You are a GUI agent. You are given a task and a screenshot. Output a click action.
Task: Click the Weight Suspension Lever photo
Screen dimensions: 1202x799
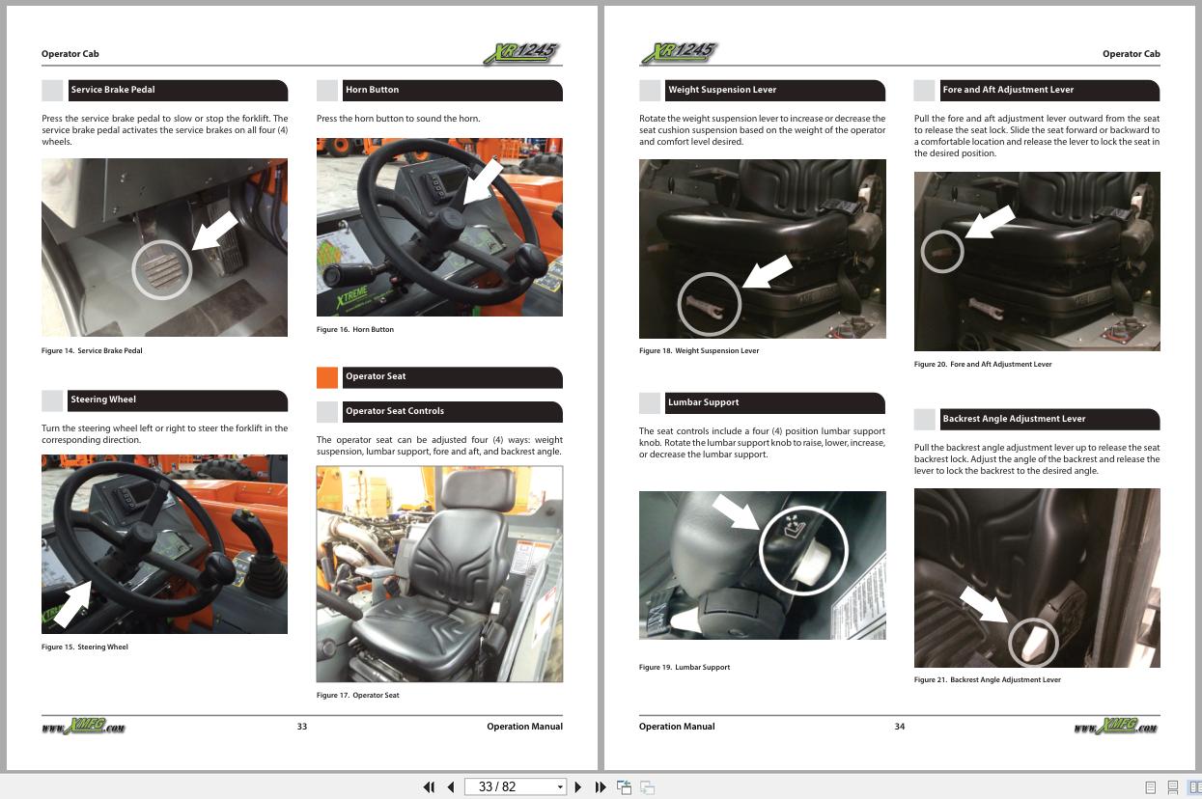[x=762, y=249]
